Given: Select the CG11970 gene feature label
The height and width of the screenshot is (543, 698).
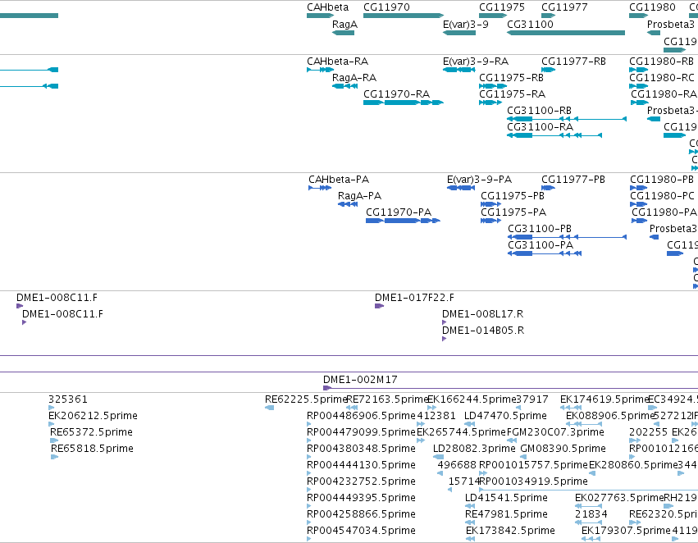Looking at the screenshot, I should tap(386, 7).
